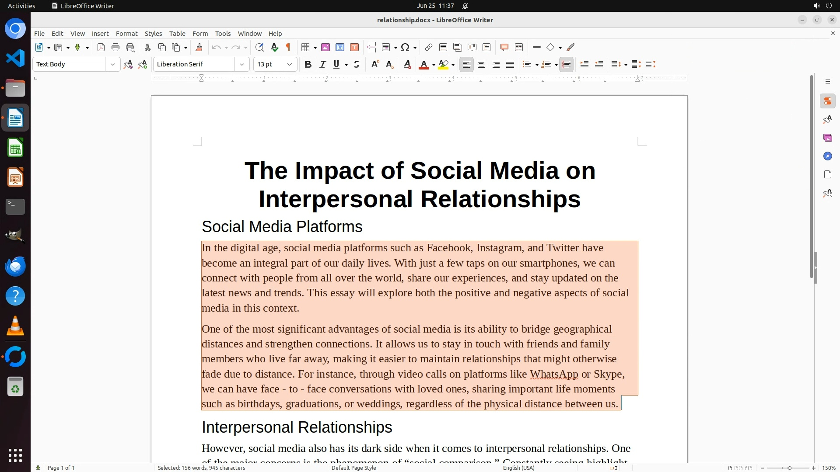The image size is (840, 472).
Task: Click the zoom slider handle
Action: click(789, 468)
